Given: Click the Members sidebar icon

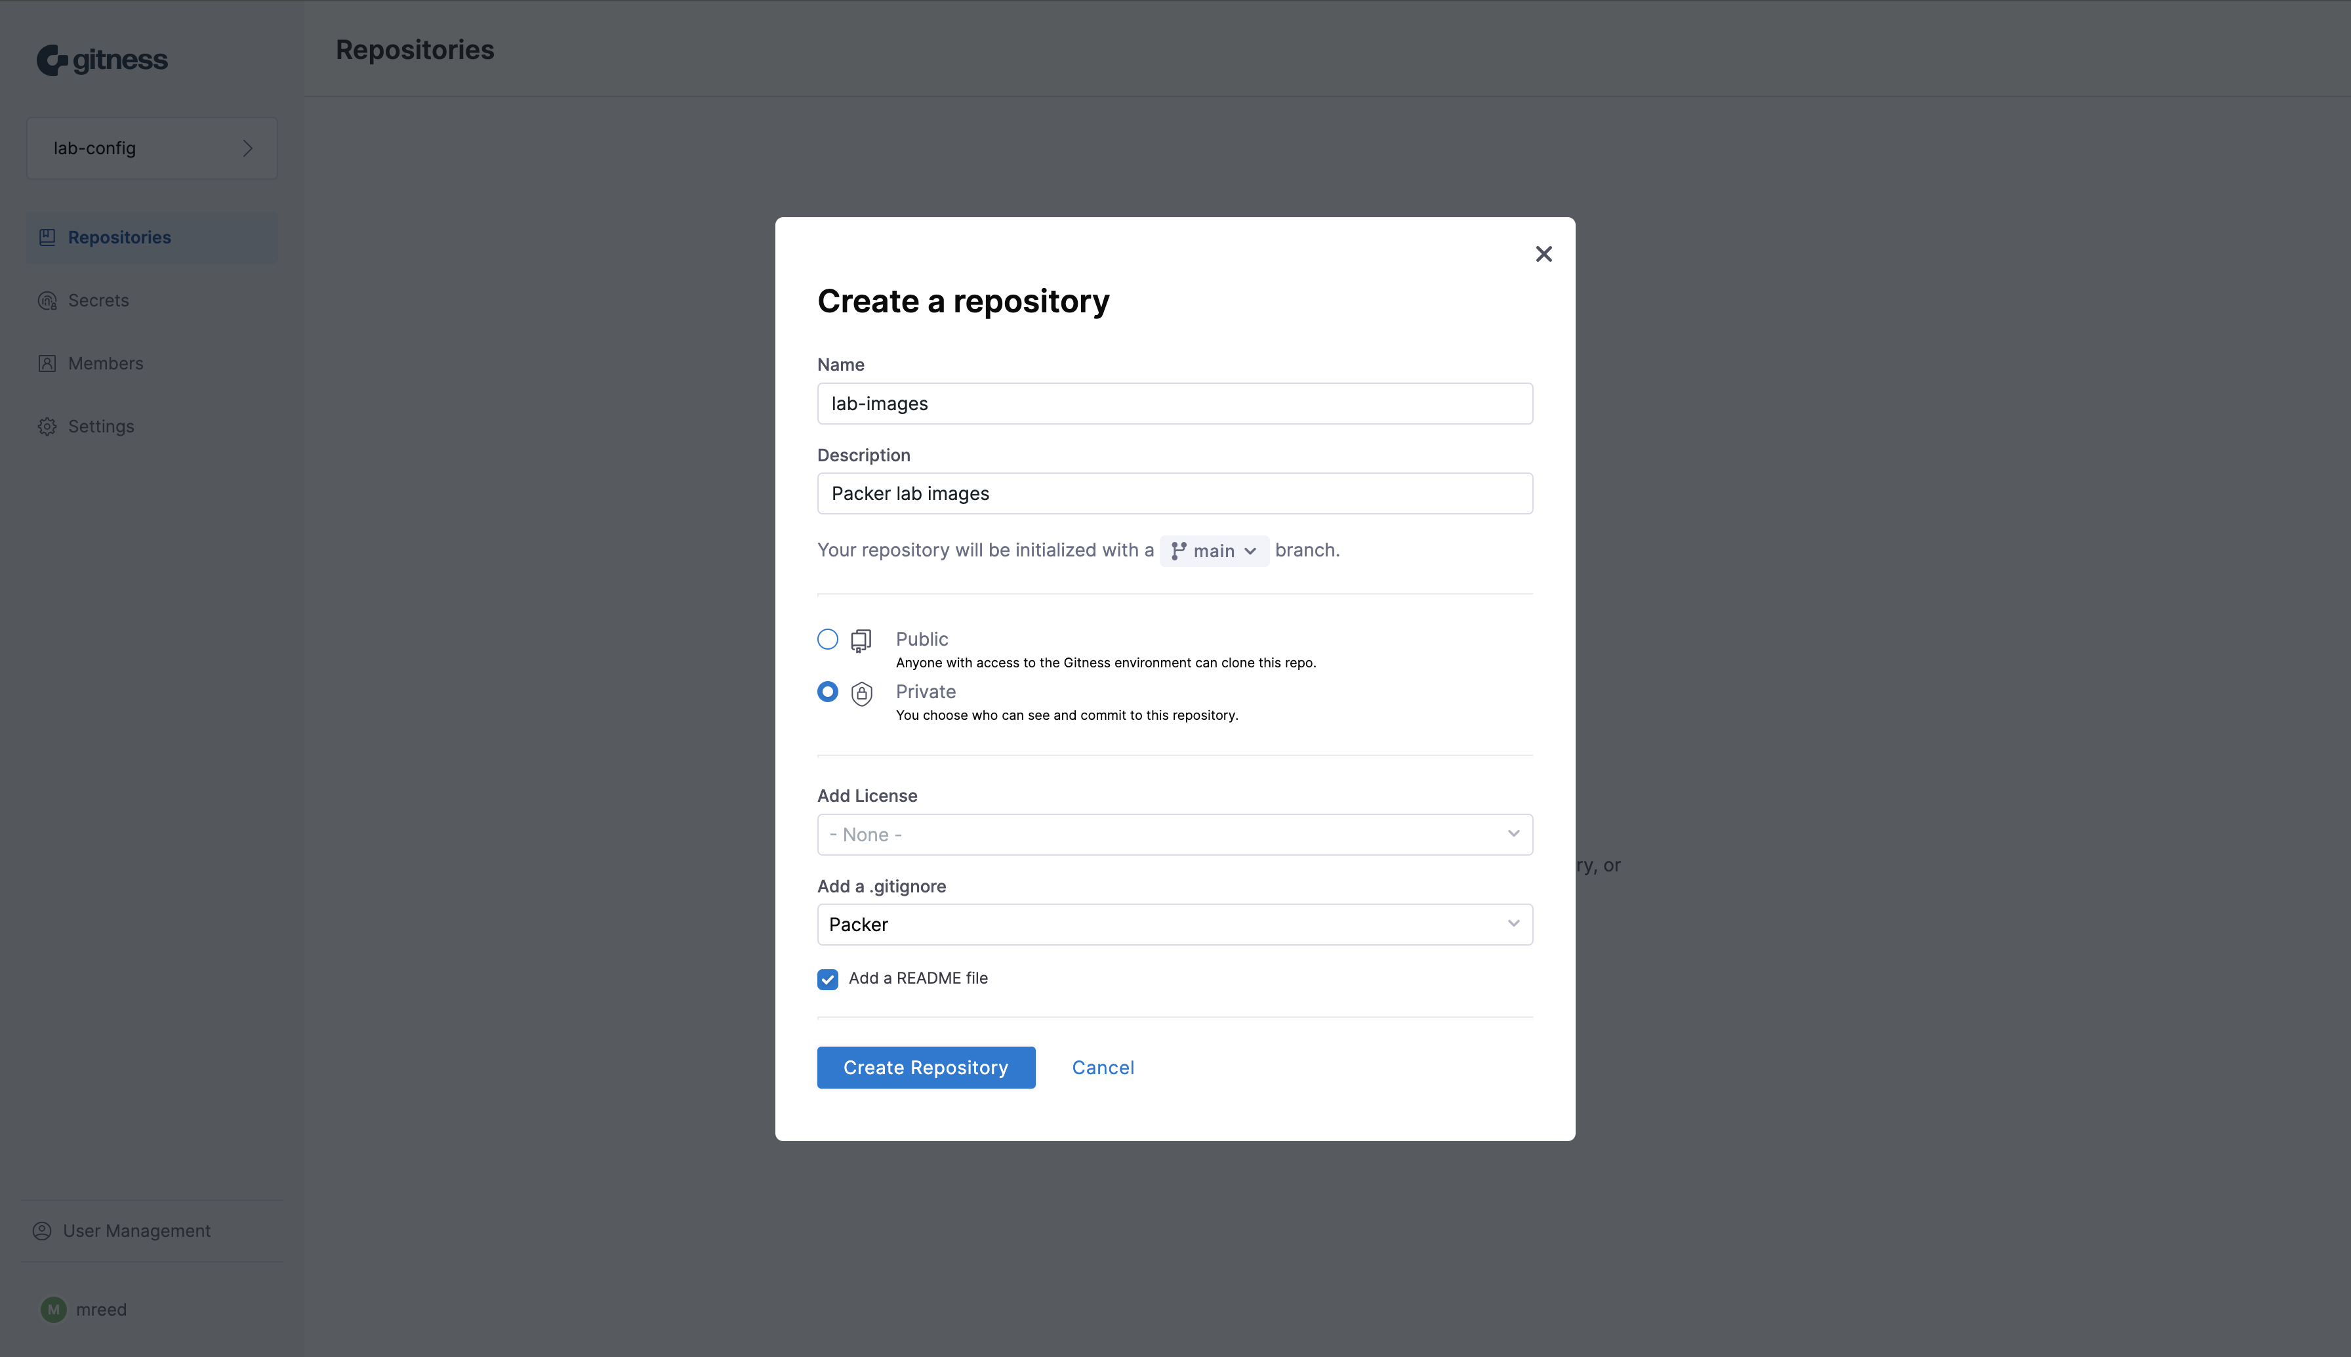Looking at the screenshot, I should coord(47,364).
